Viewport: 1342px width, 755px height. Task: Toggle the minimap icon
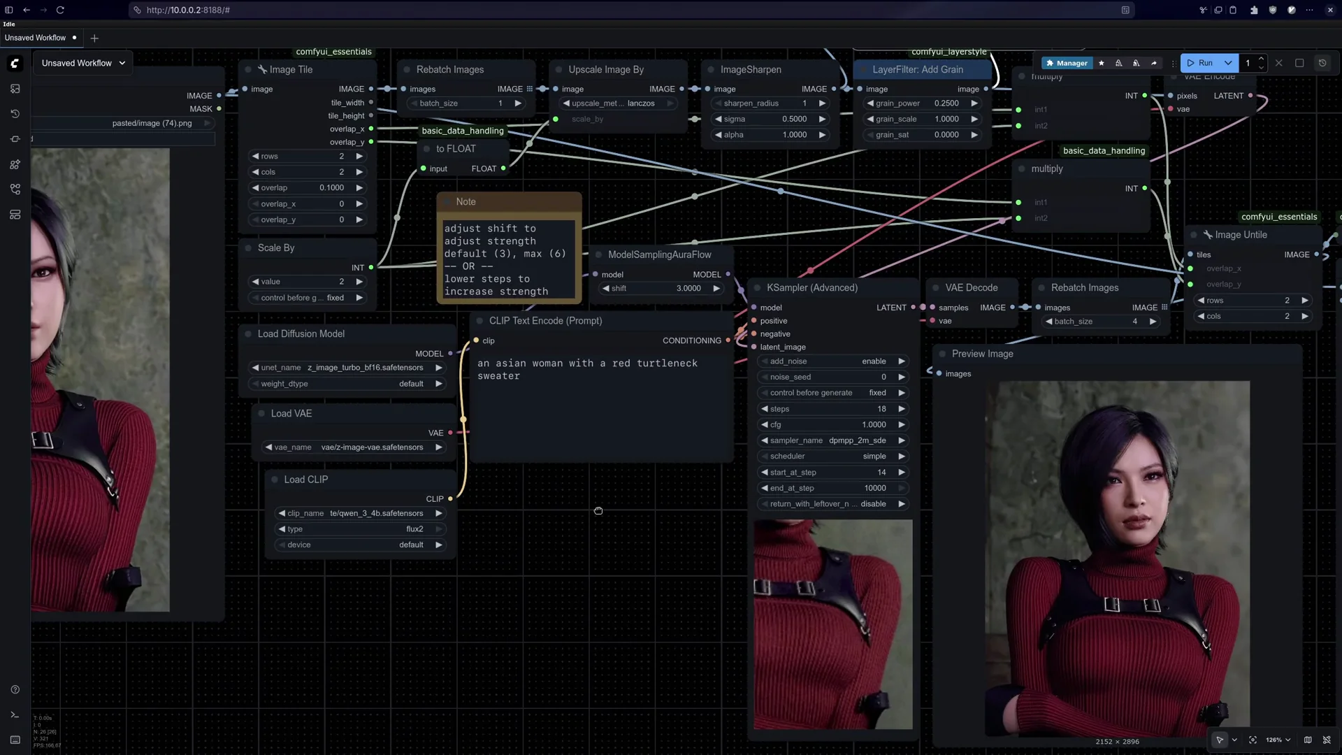click(x=1308, y=740)
